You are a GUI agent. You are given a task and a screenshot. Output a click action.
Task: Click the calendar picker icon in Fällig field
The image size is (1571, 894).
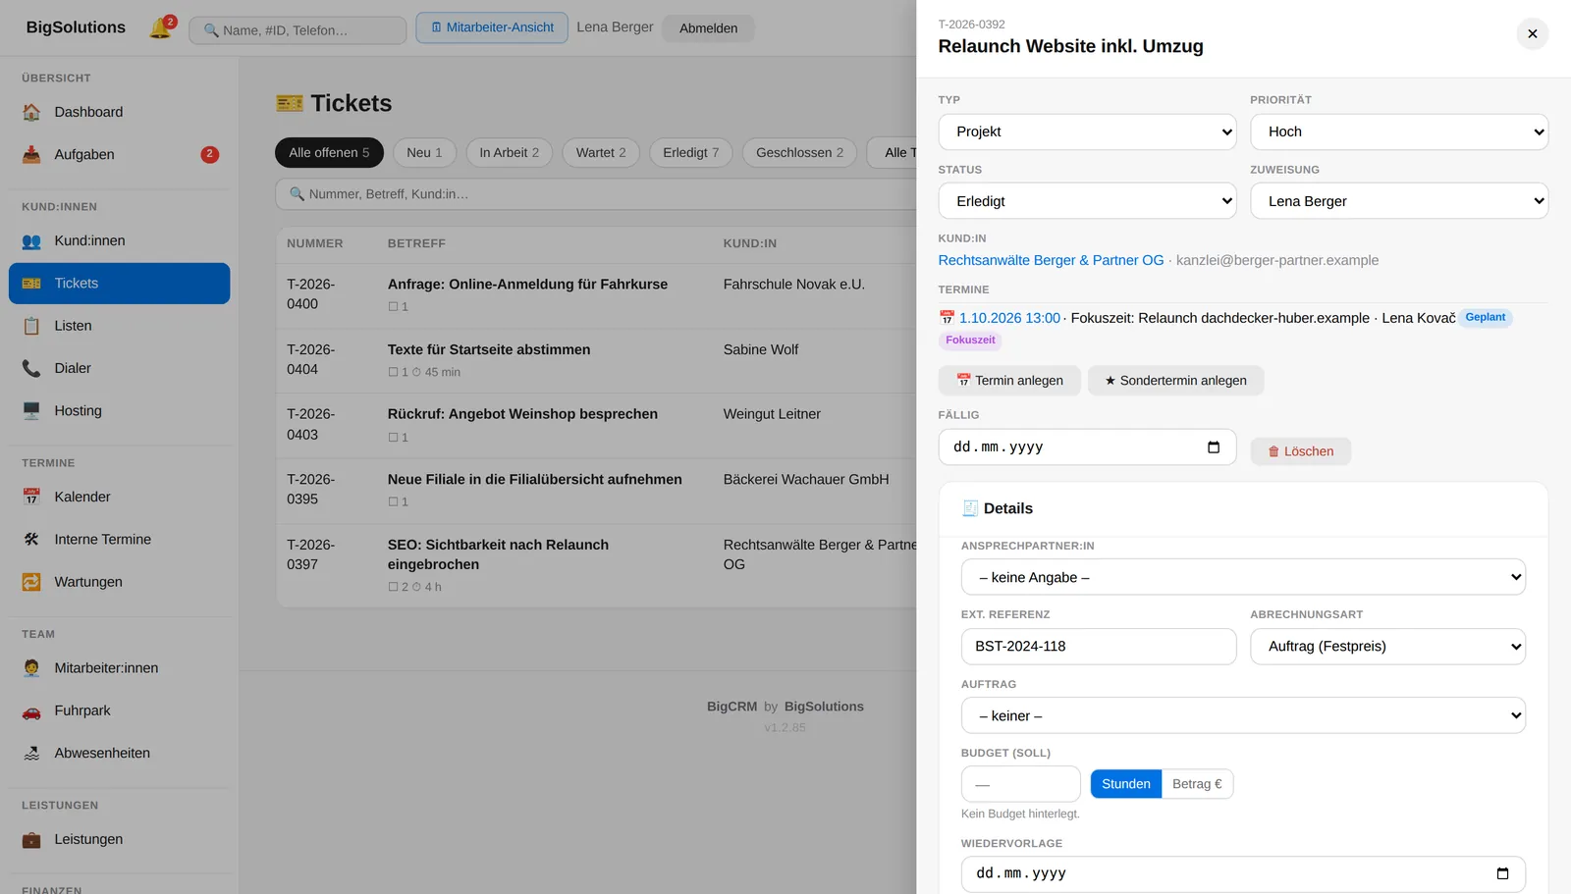(x=1214, y=447)
